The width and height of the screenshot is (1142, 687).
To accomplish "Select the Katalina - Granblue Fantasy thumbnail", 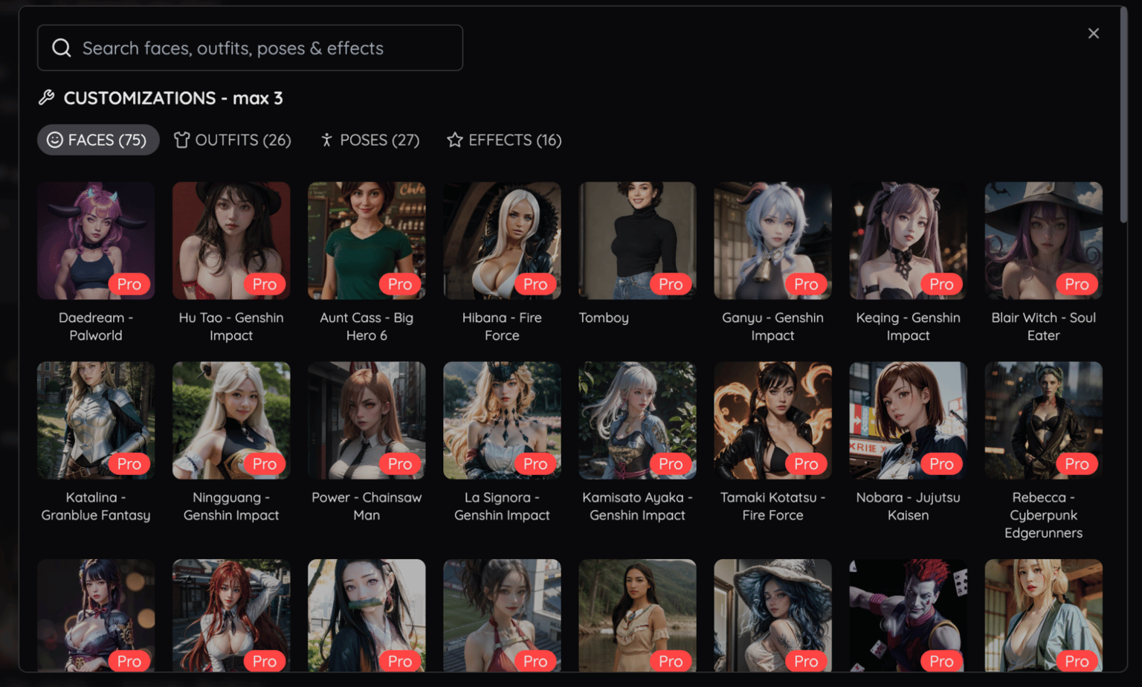I will (x=96, y=421).
